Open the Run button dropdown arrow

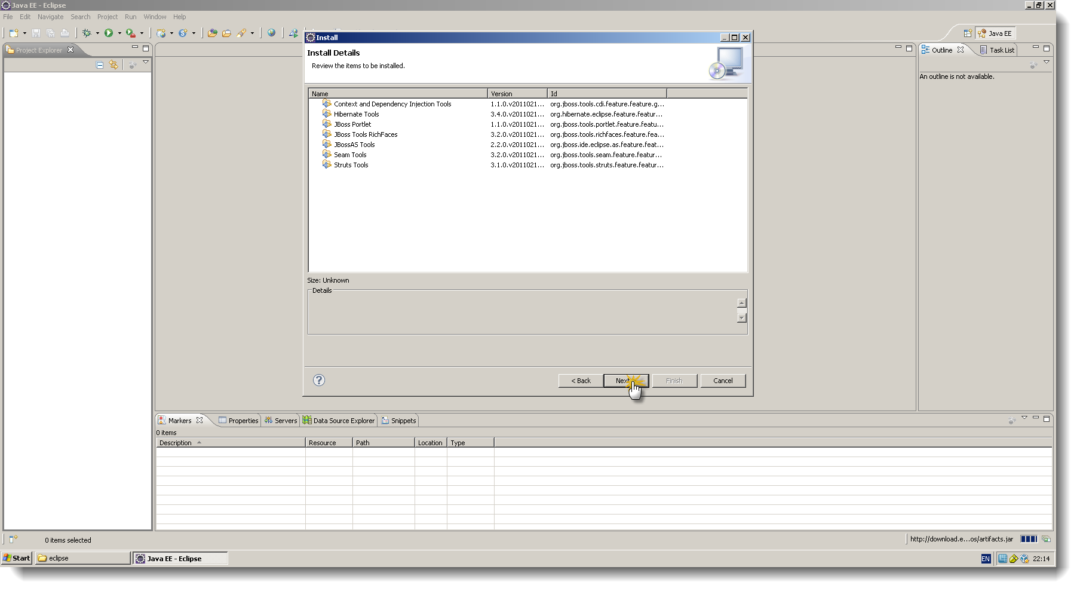click(x=119, y=33)
